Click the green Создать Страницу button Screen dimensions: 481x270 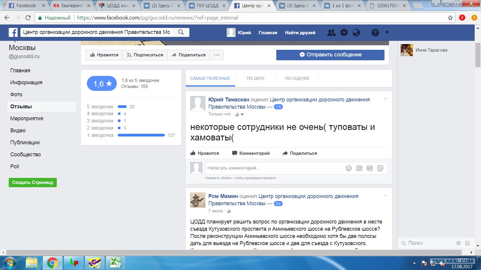pos(33,182)
